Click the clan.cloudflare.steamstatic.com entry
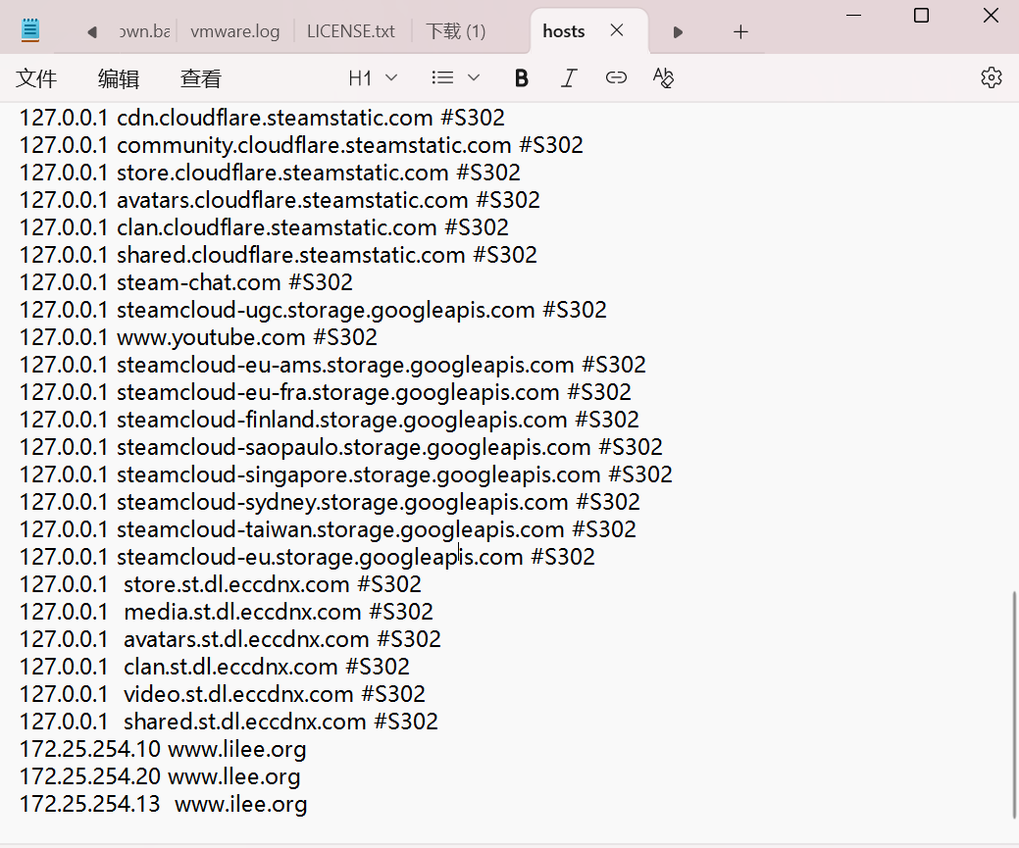The height and width of the screenshot is (848, 1019). tap(264, 226)
